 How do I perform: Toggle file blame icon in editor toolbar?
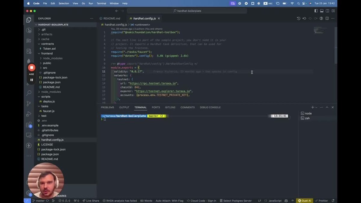coord(321,18)
